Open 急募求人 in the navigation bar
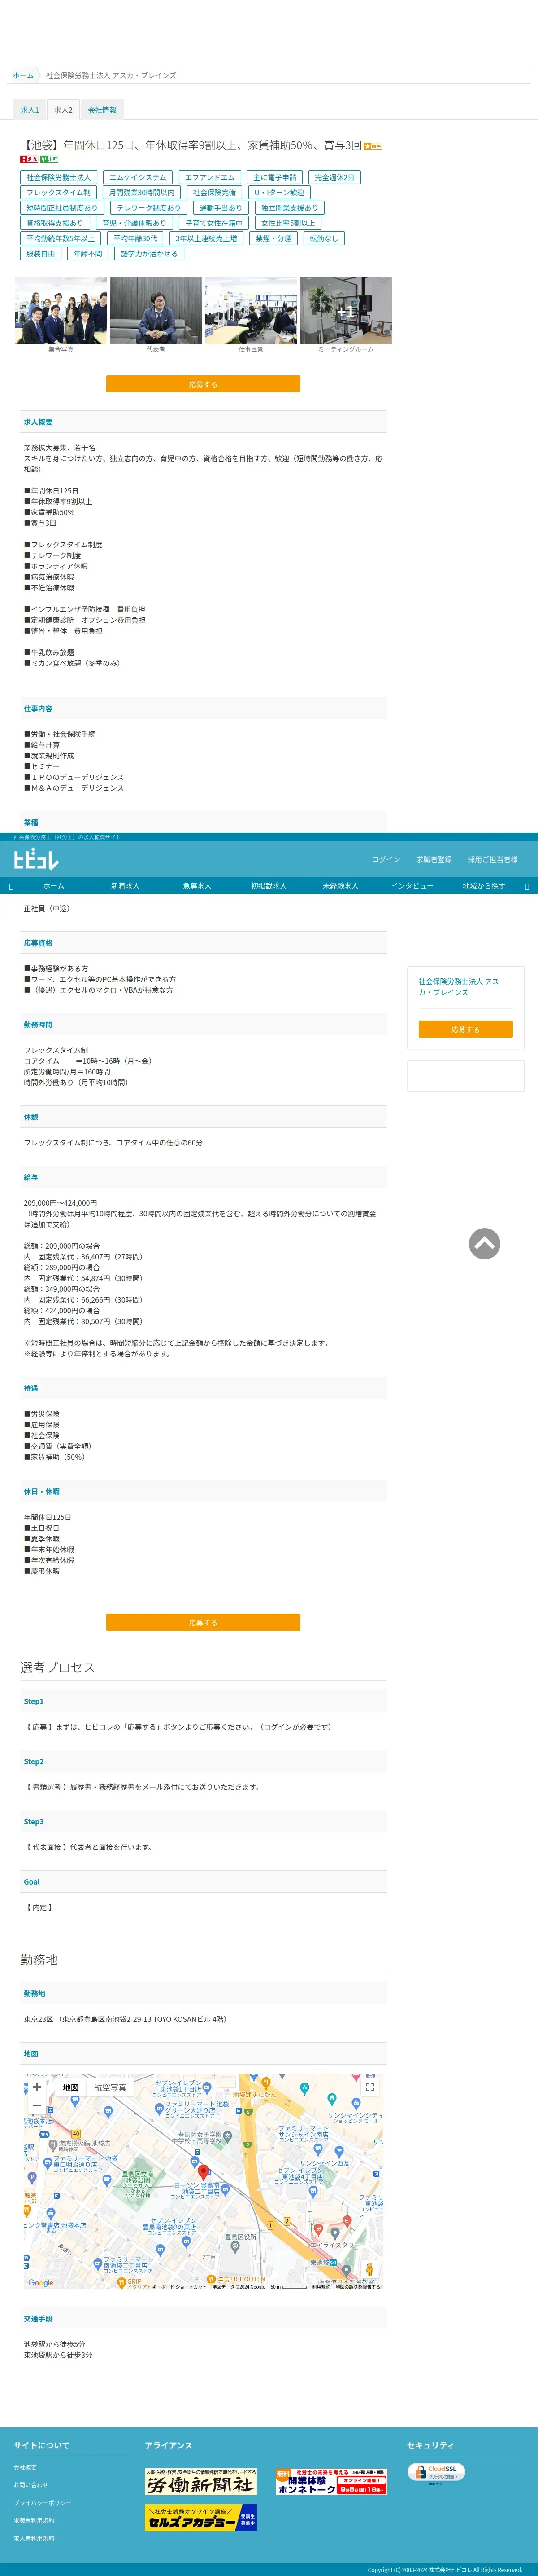The width and height of the screenshot is (538, 2576). tap(197, 886)
